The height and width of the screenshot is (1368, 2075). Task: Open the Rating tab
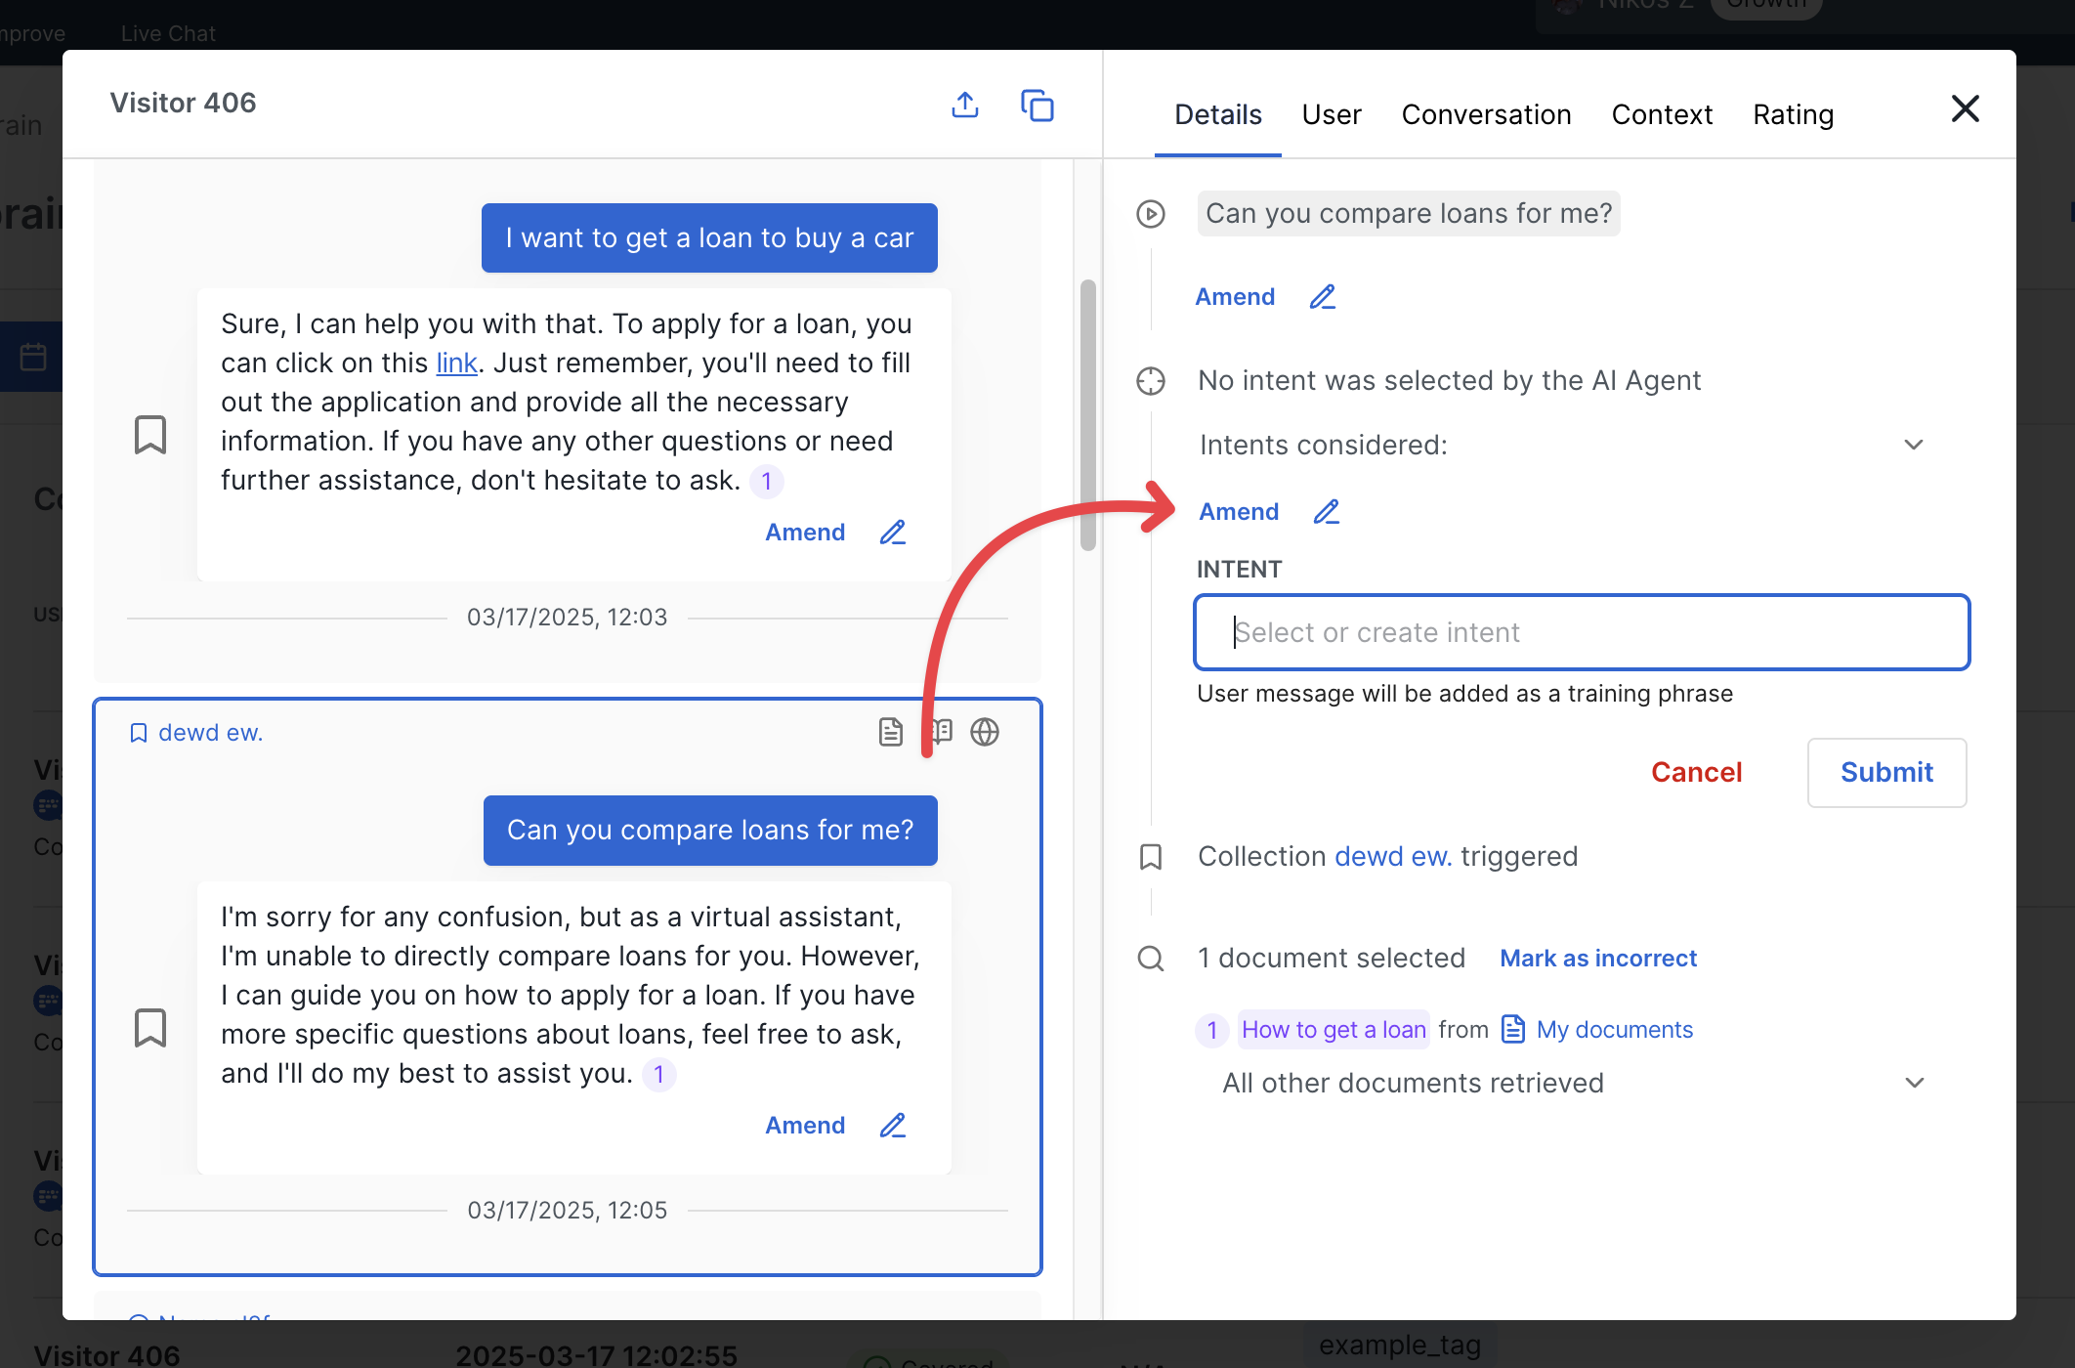(1793, 115)
